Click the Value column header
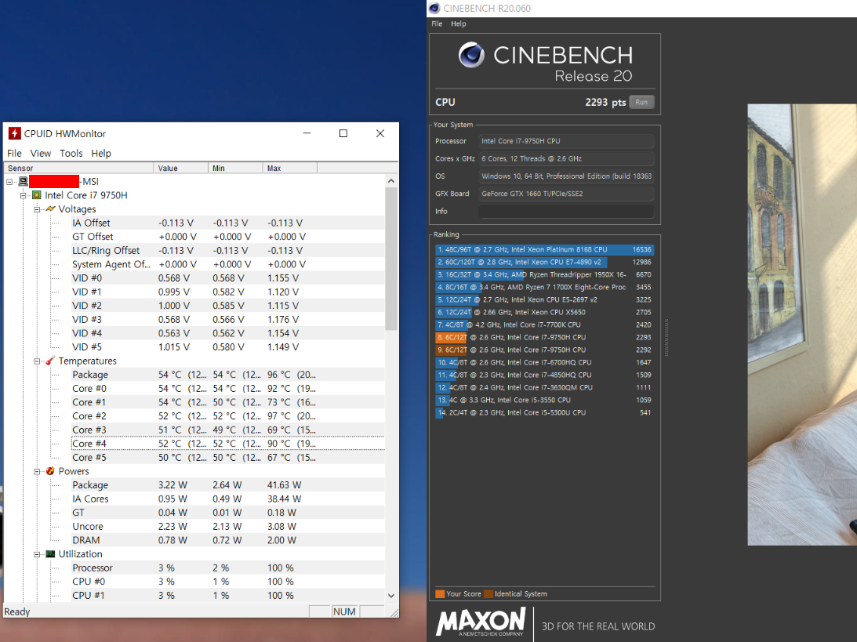Viewport: 857px width, 642px height. point(181,168)
